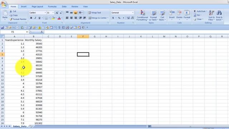229x129 pixels.
Task: Click the Accounting dollar format icon
Action: click(x=113, y=18)
